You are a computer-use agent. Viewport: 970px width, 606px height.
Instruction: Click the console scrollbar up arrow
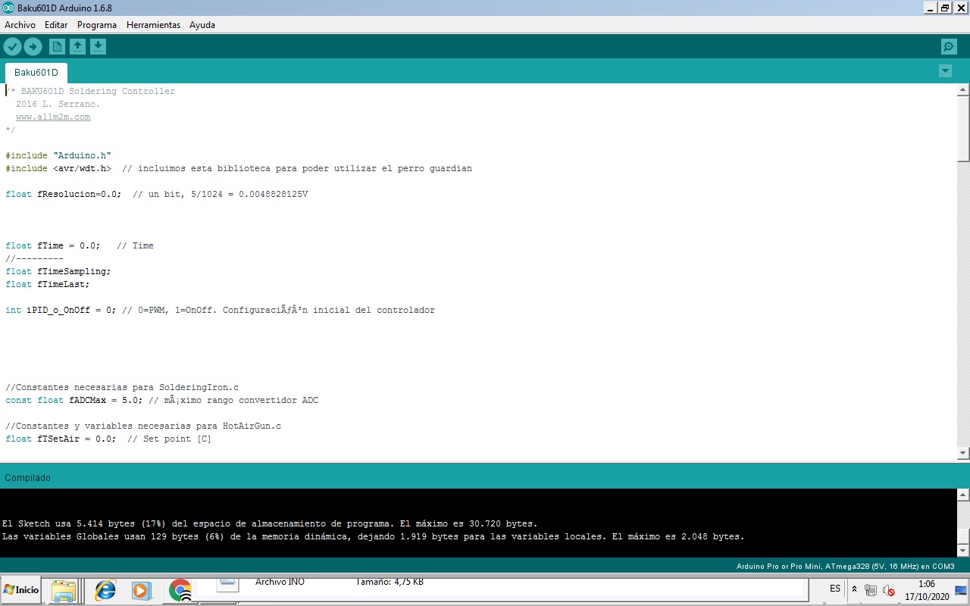[963, 495]
